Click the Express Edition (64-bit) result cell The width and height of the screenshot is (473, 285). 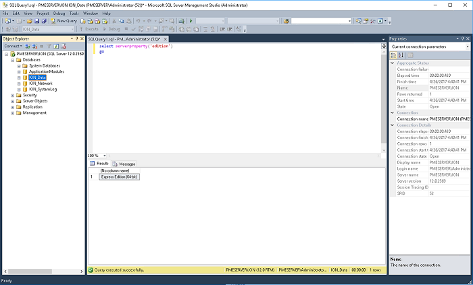(x=120, y=177)
